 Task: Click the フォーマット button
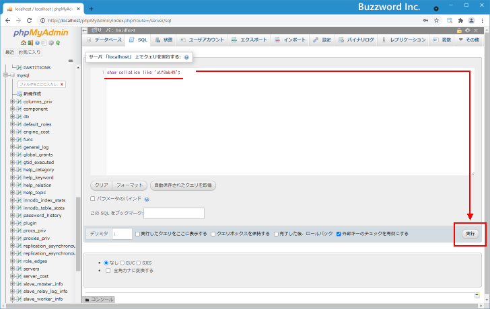click(x=130, y=185)
